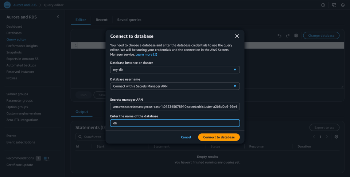Open Statements table preferences gear icon
350x177 pixels.
[x=336, y=137]
